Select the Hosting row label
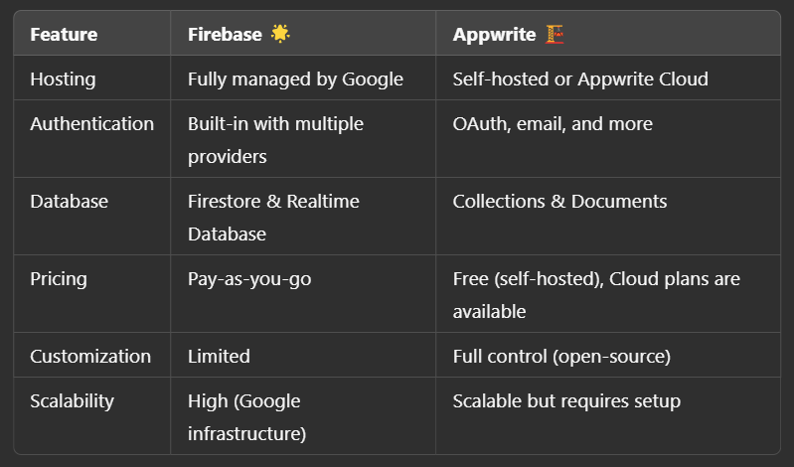 tap(62, 78)
